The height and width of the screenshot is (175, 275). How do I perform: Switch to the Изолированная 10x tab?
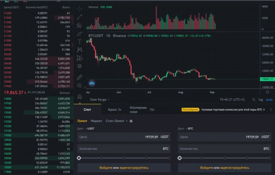(142, 110)
